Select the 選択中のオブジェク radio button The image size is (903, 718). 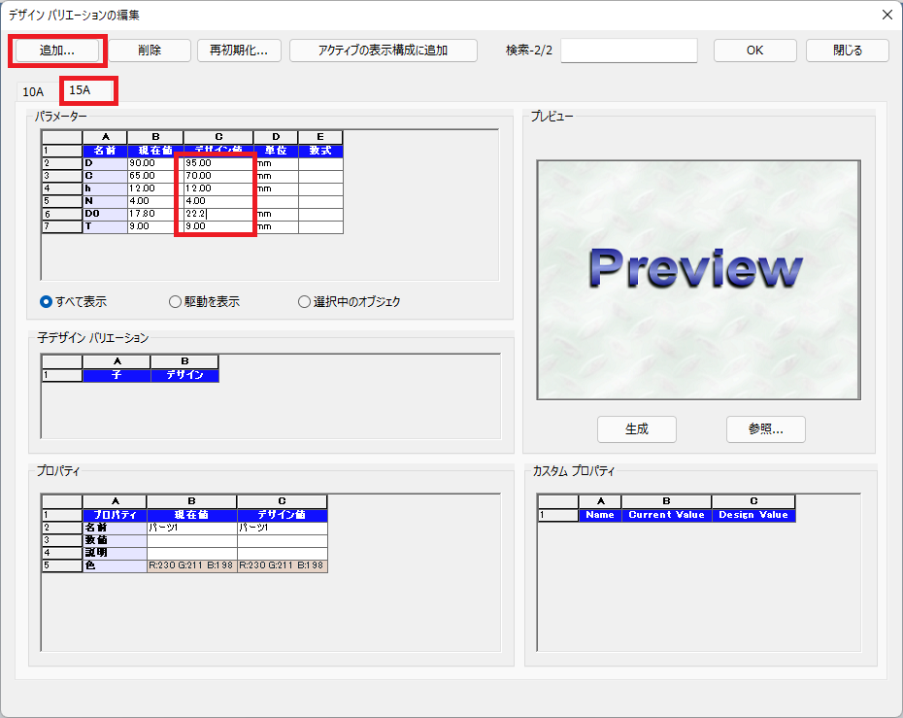click(305, 301)
